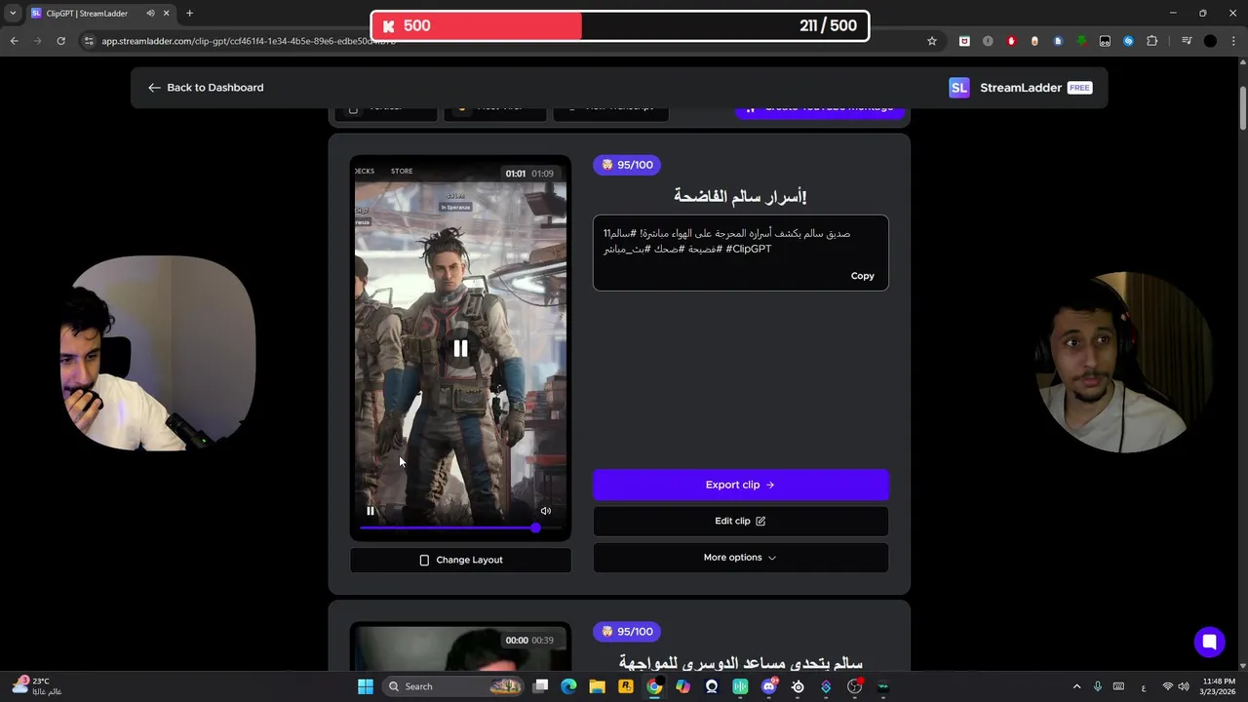Open the chat support bubble
The width and height of the screenshot is (1248, 702).
click(1209, 642)
